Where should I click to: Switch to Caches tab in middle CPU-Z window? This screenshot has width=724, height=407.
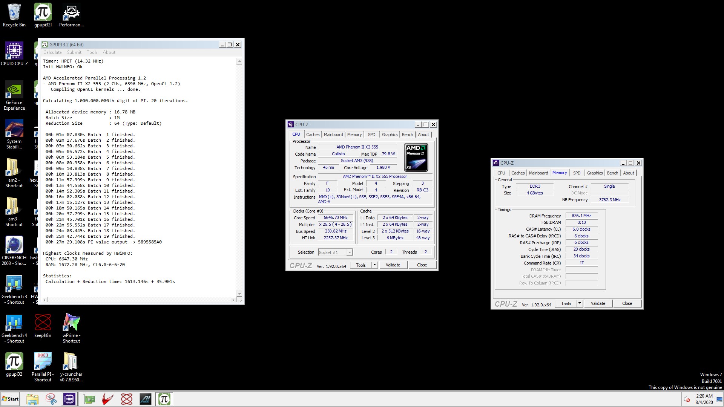(313, 135)
